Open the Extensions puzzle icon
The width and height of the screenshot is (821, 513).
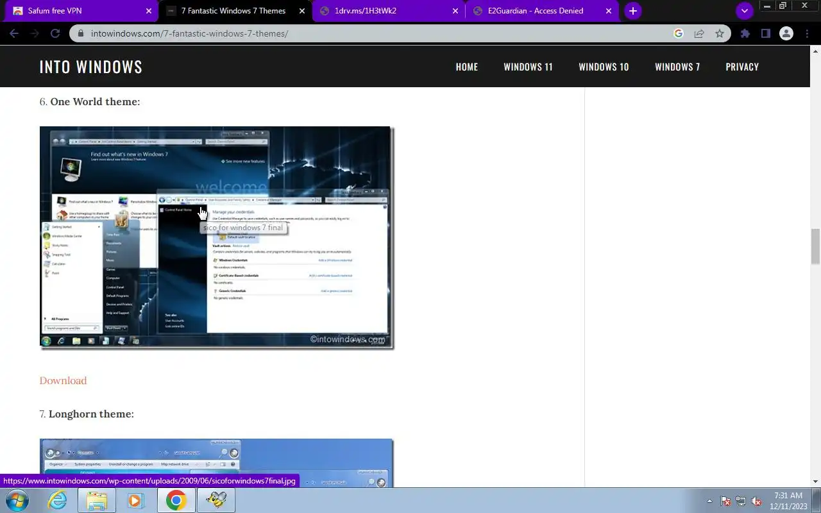(x=745, y=33)
